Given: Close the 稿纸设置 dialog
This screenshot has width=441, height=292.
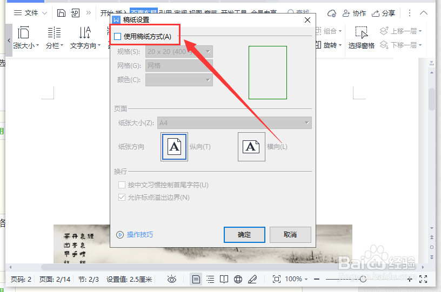Looking at the screenshot, I should [x=308, y=20].
